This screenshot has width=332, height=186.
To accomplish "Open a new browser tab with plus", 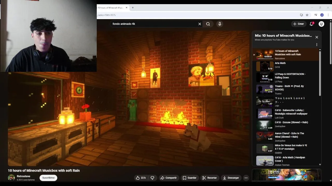I will (133, 8).
